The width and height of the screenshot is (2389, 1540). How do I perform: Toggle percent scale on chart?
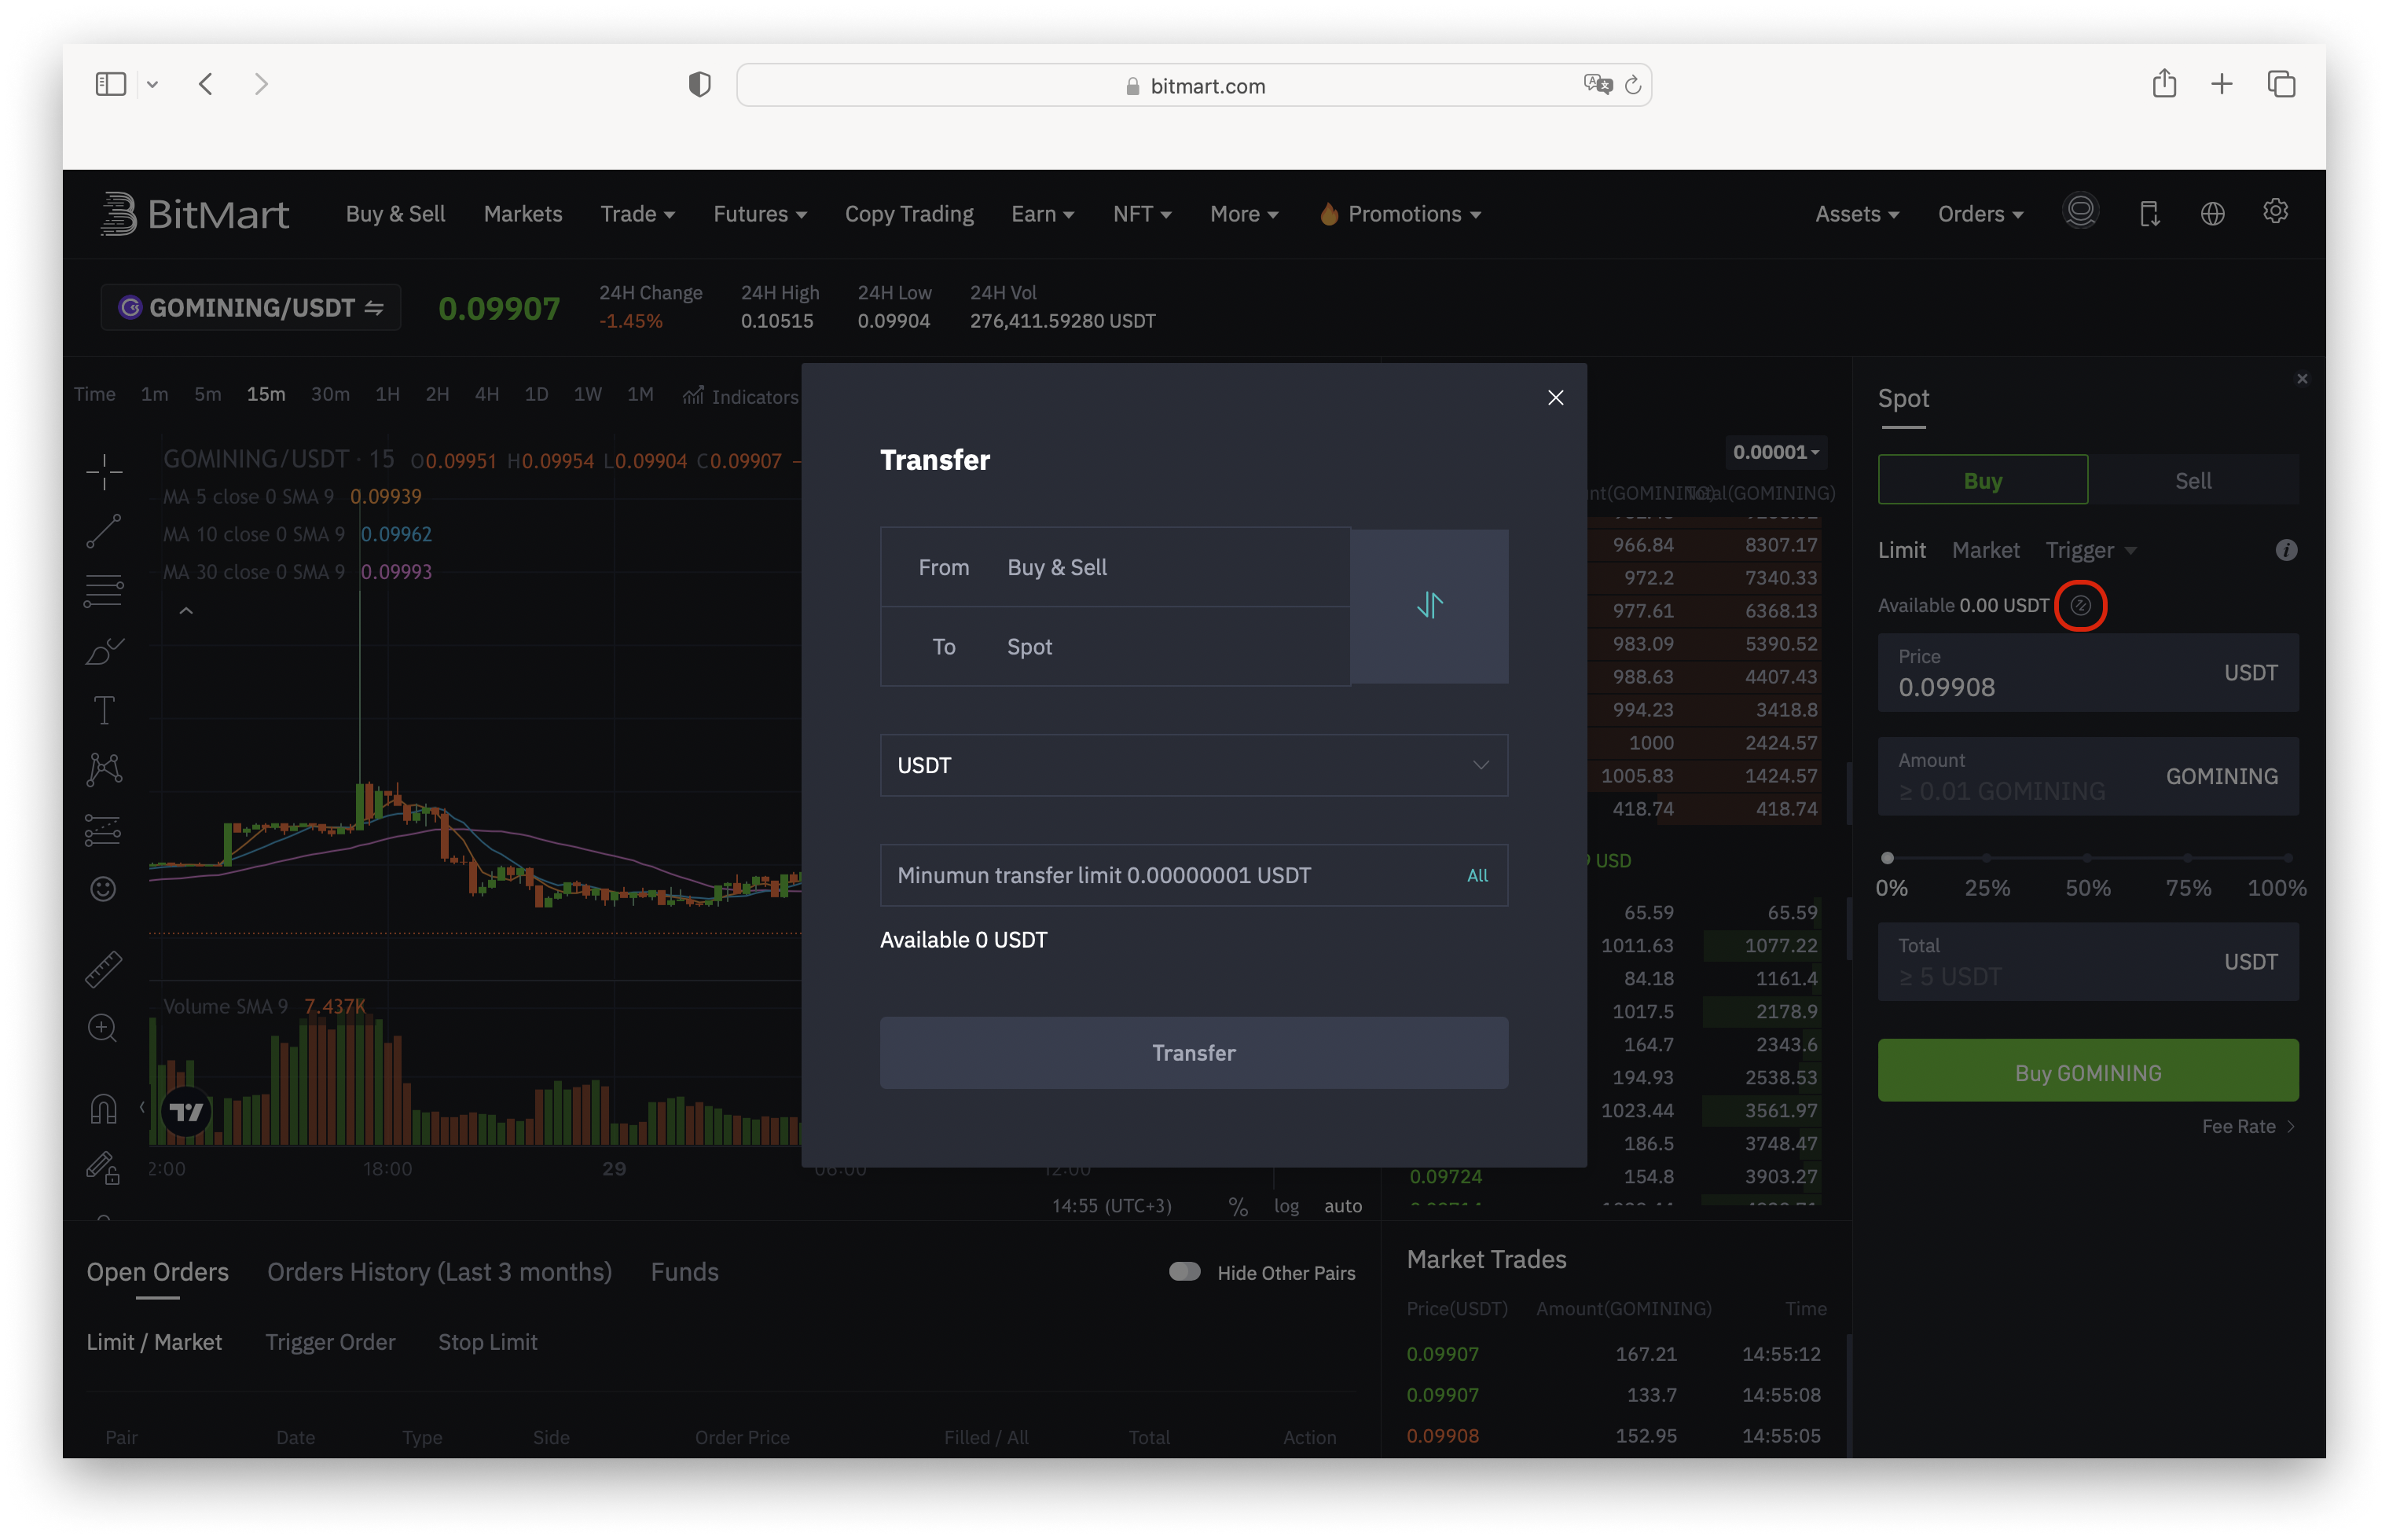1237,1206
